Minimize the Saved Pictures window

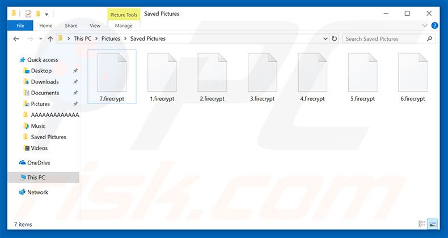click(x=386, y=14)
